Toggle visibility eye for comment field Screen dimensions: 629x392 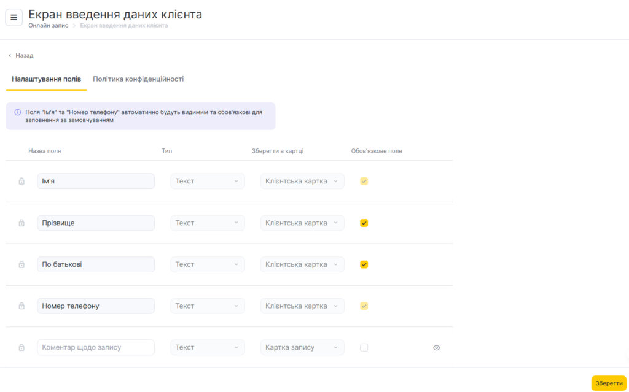(436, 347)
